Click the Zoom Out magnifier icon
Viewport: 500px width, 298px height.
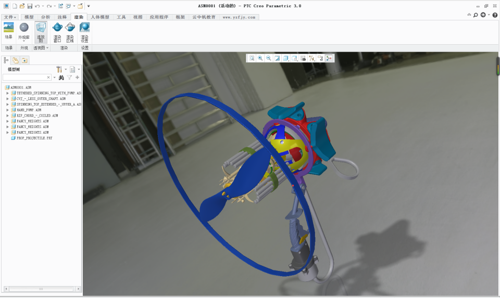tap(269, 58)
